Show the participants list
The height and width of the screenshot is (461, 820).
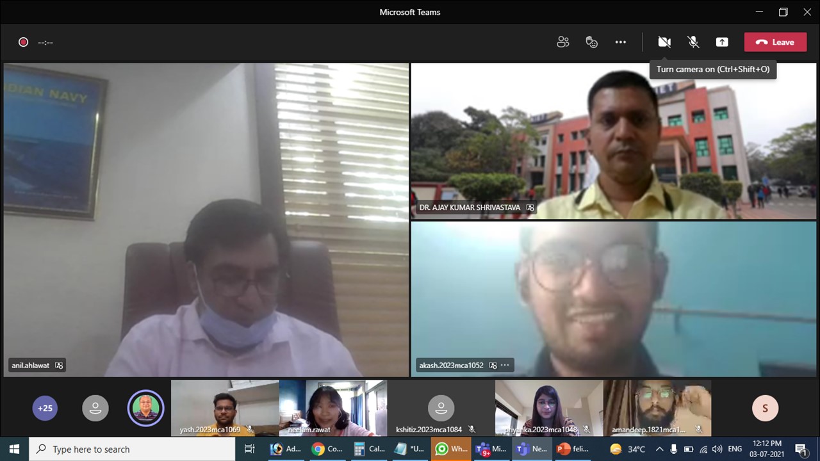(x=562, y=42)
